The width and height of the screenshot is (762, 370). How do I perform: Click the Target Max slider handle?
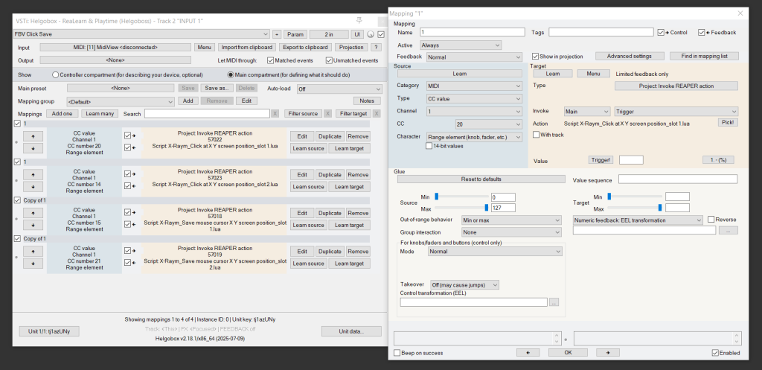point(660,208)
